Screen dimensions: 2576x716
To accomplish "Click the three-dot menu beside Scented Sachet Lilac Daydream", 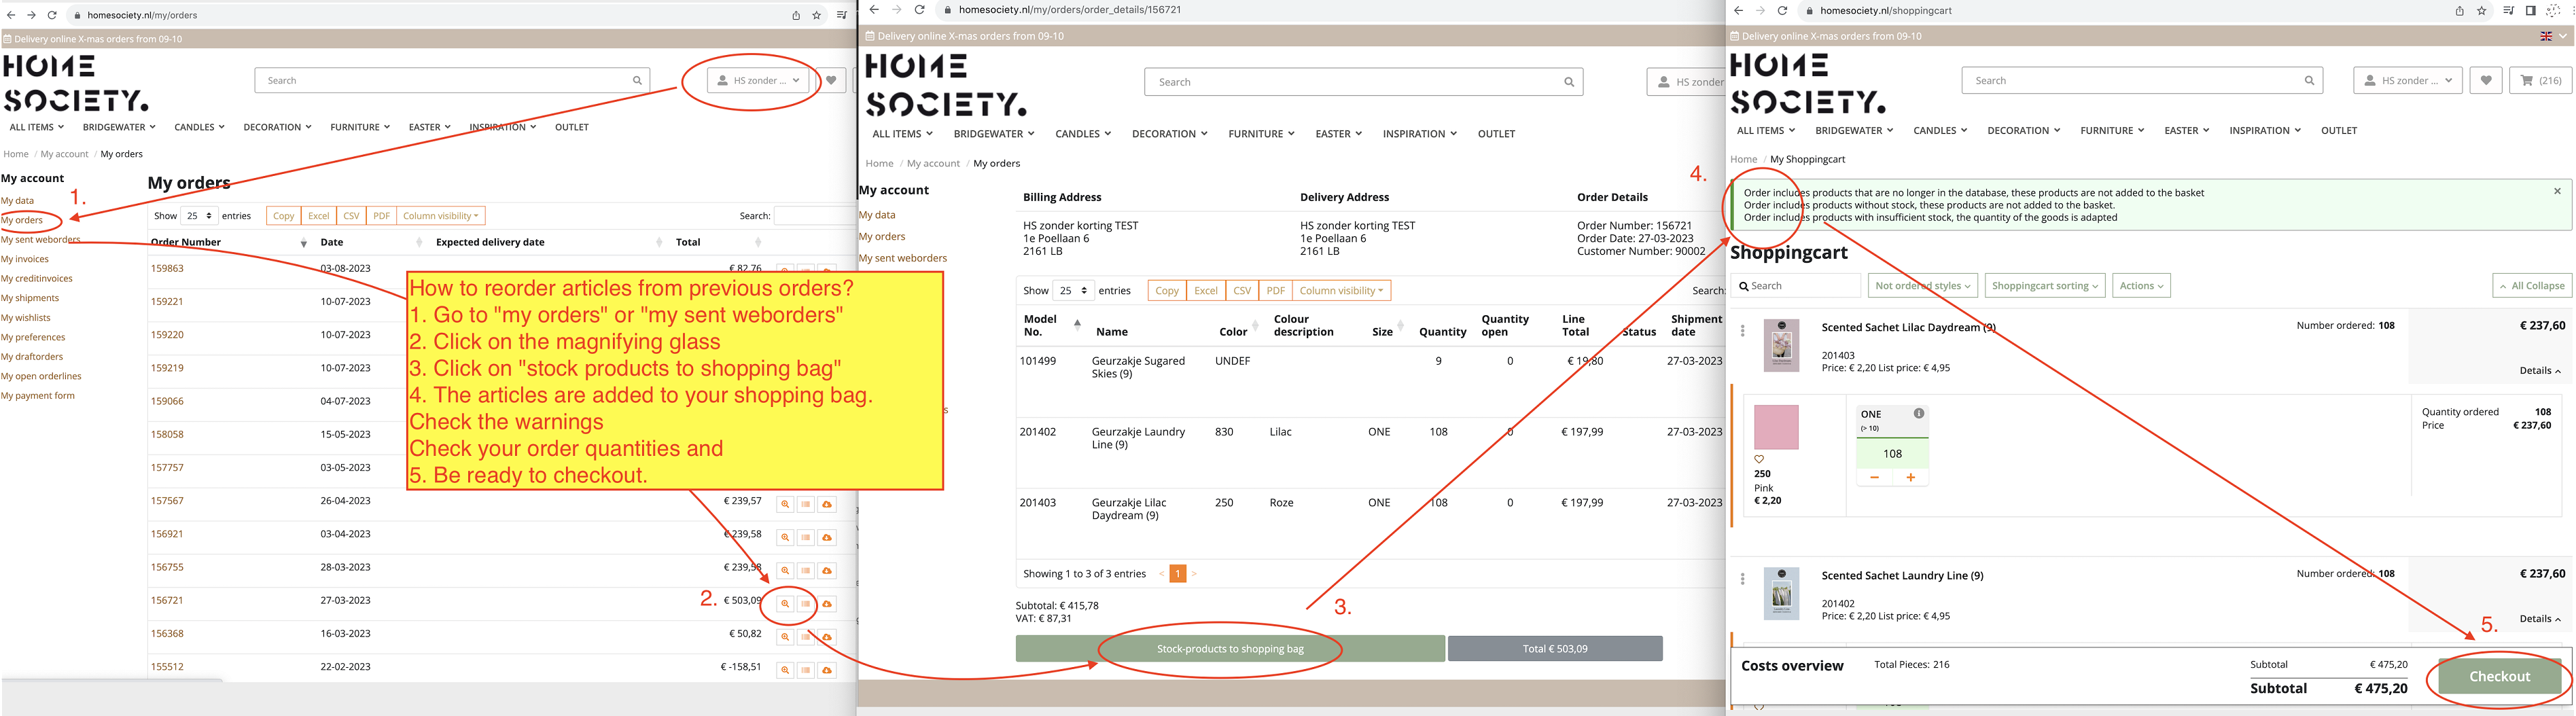I will click(1742, 331).
